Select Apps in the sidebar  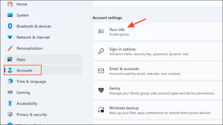pos(43,59)
